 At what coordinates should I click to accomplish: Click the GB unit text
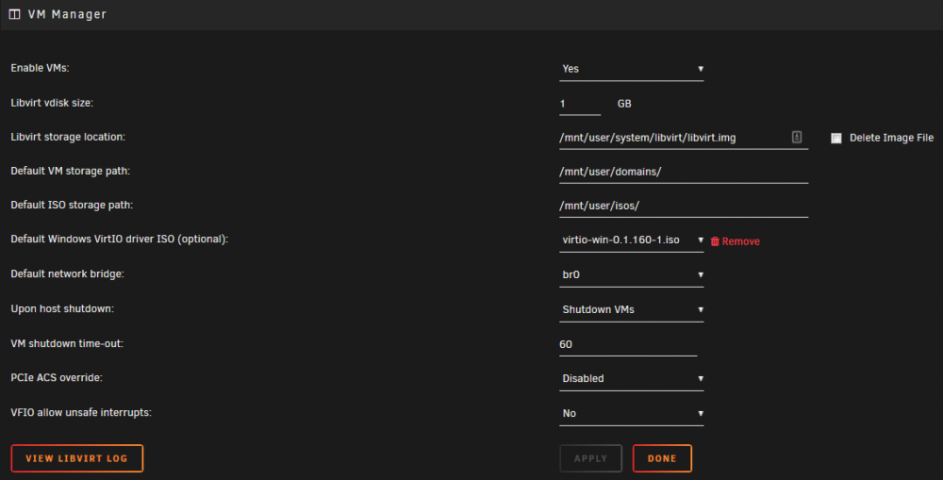tap(624, 104)
